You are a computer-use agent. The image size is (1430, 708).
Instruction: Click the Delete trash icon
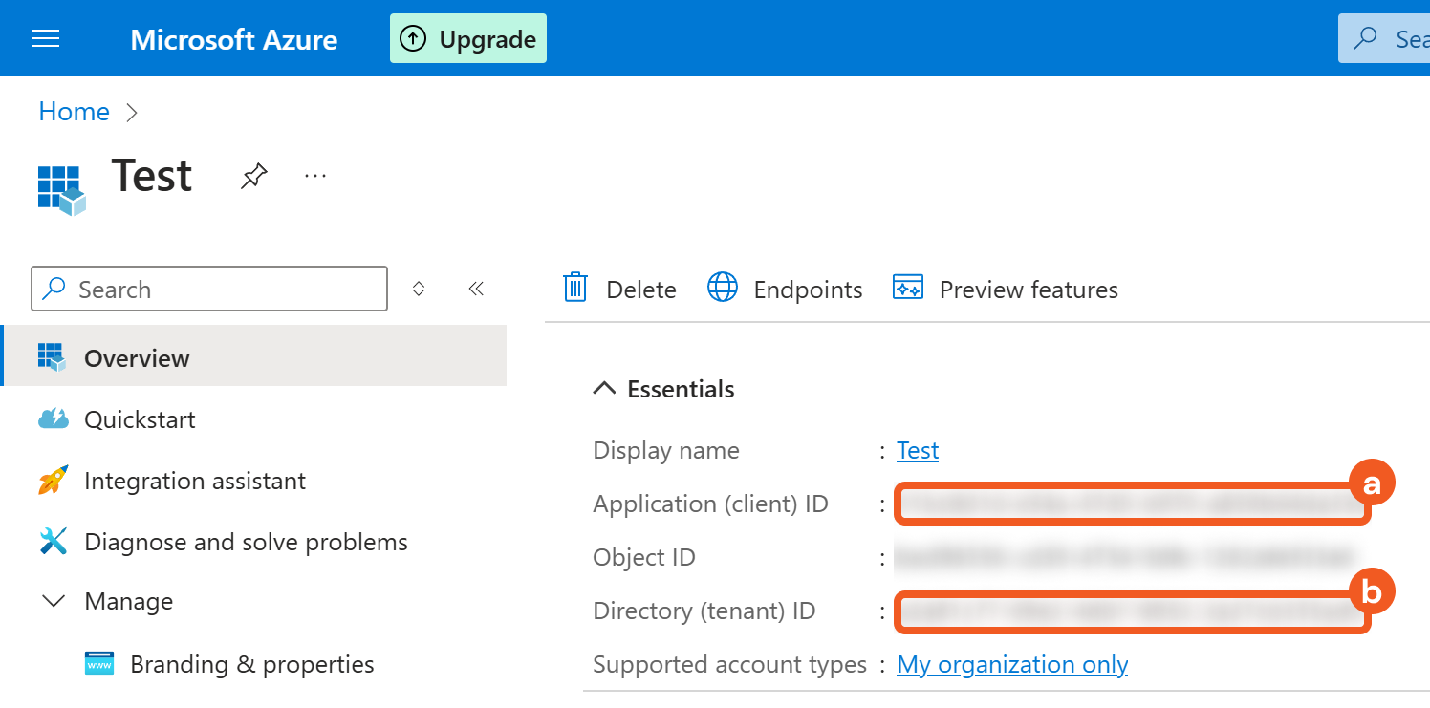tap(575, 288)
